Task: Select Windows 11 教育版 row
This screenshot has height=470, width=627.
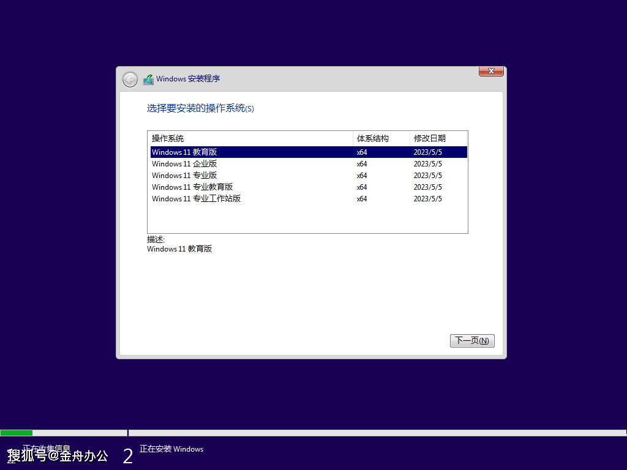Action: click(x=309, y=152)
